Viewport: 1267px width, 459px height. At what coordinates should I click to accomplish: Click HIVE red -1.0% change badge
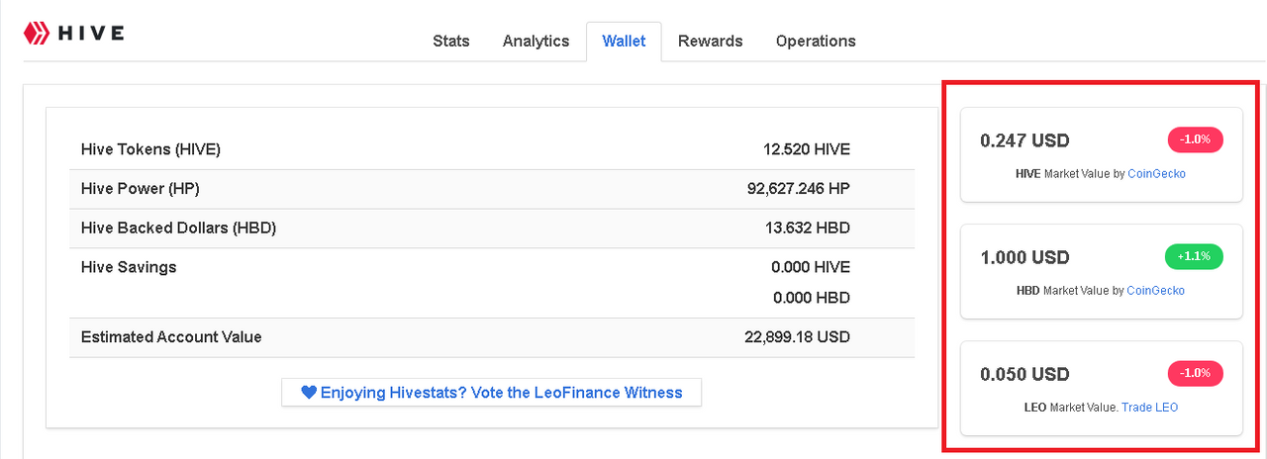tap(1196, 139)
